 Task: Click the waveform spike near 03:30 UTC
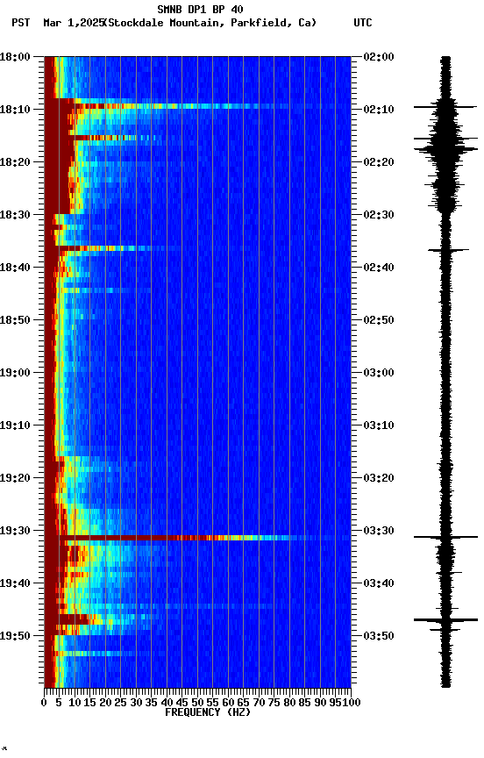(x=445, y=537)
